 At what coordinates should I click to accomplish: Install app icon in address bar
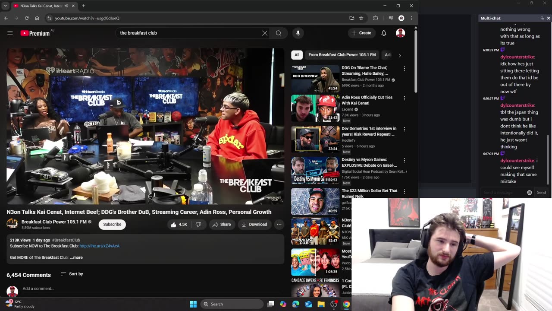[x=352, y=18]
